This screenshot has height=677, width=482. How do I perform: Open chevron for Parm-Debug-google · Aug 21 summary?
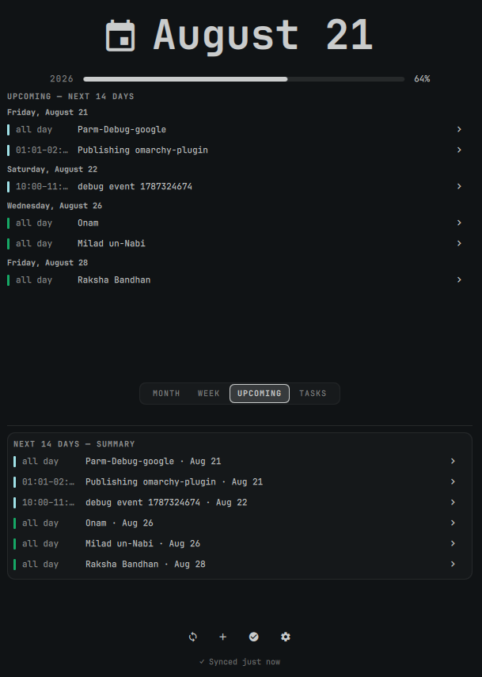pos(453,461)
